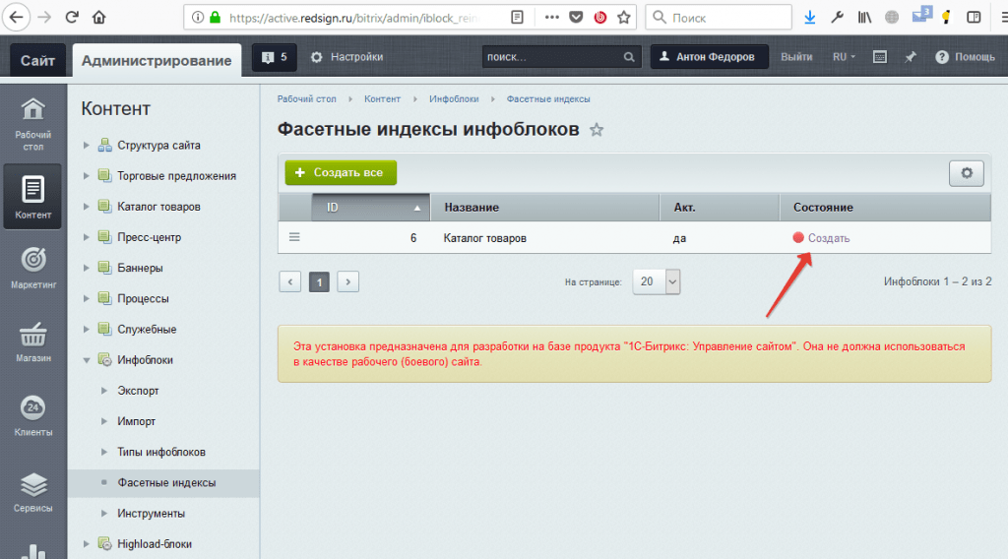This screenshot has height=559, width=1008.
Task: Open Экспорт under Инфоблоки
Action: pyautogui.click(x=138, y=391)
